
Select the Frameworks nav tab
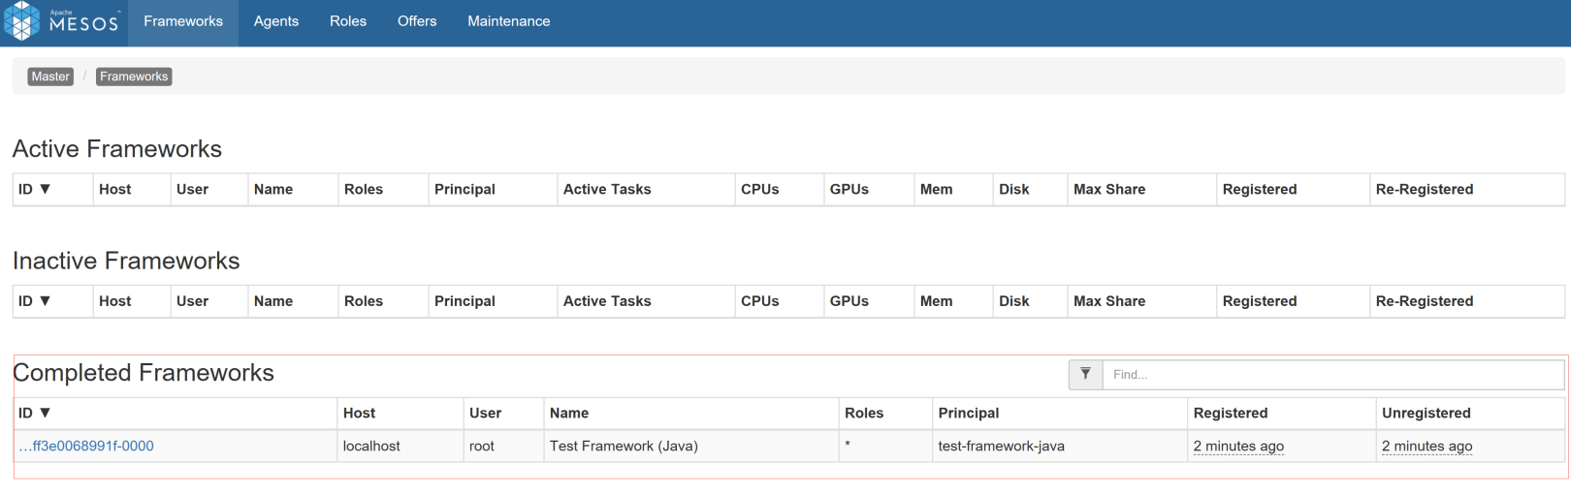[183, 21]
